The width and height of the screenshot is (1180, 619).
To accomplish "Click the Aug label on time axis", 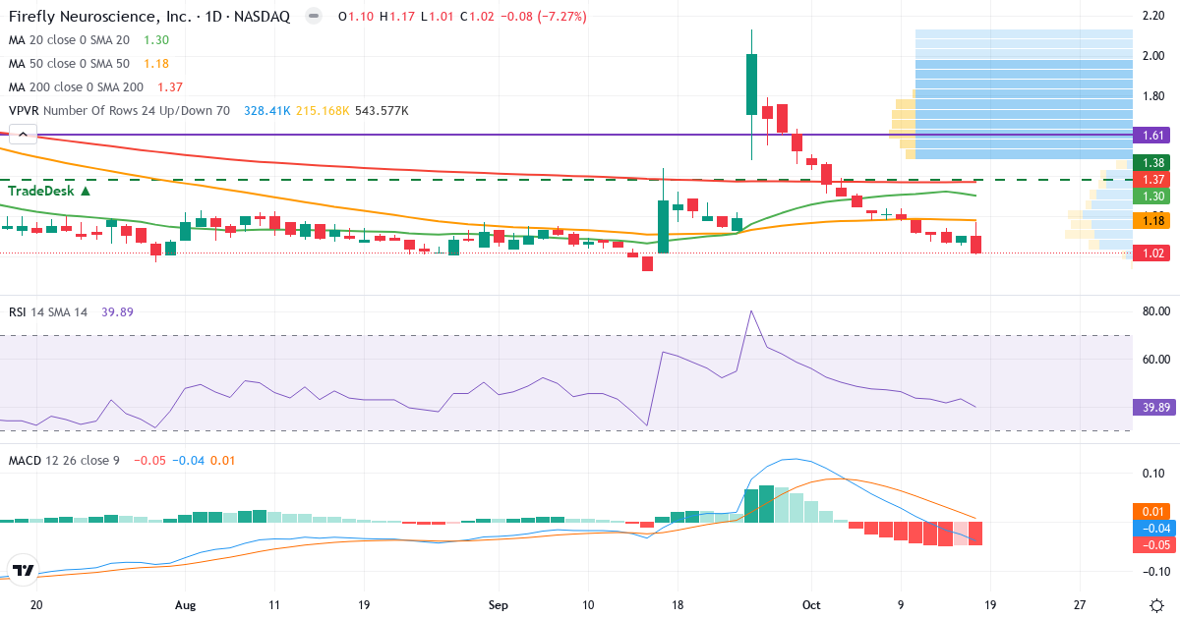I will pyautogui.click(x=186, y=604).
